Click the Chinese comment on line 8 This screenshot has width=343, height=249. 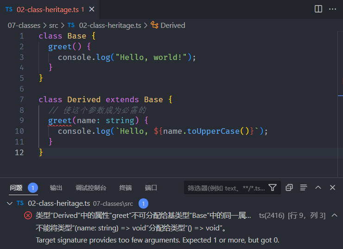[97, 110]
